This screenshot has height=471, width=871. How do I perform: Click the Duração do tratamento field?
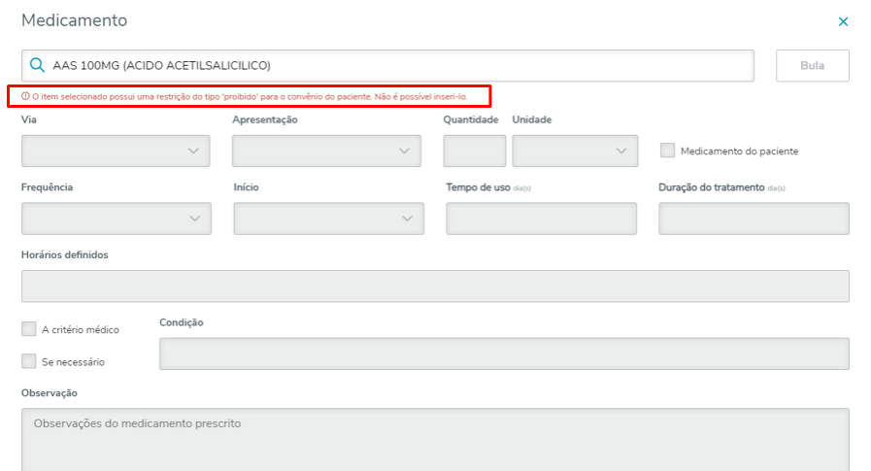coord(754,219)
